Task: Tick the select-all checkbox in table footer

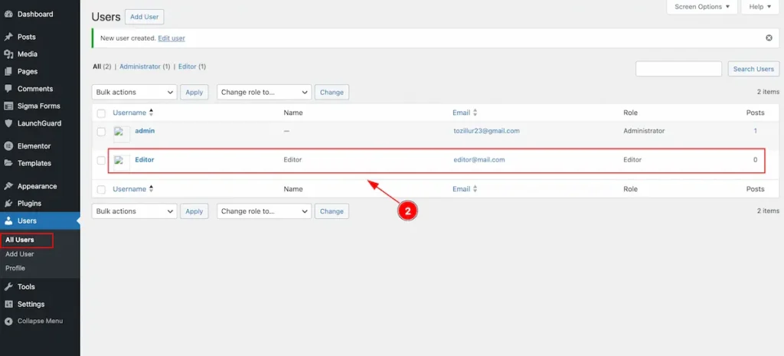Action: click(101, 190)
